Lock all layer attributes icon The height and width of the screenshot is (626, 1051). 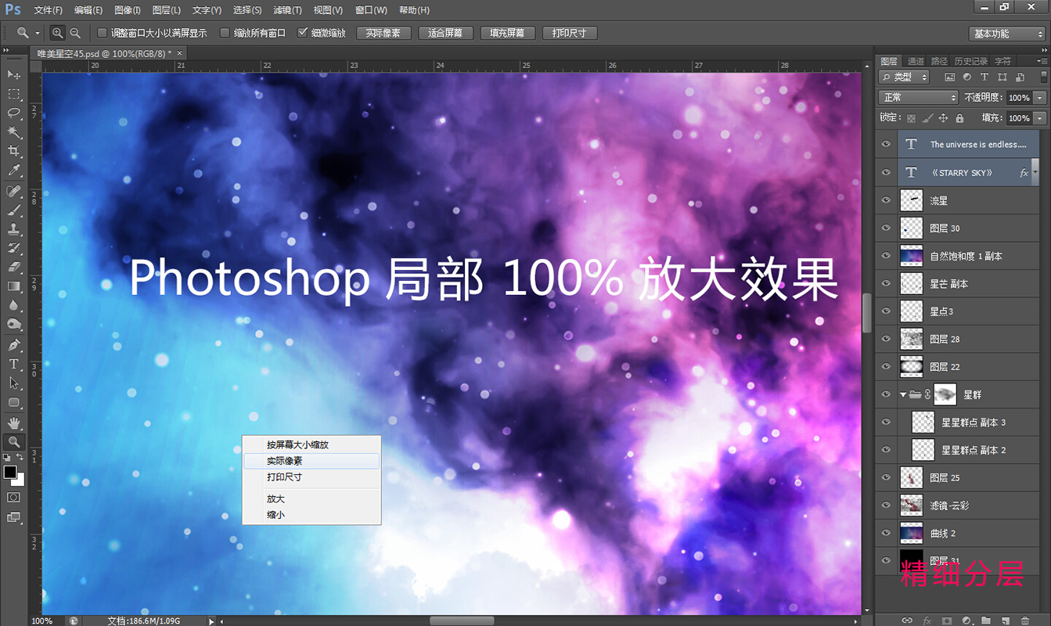coord(959,118)
